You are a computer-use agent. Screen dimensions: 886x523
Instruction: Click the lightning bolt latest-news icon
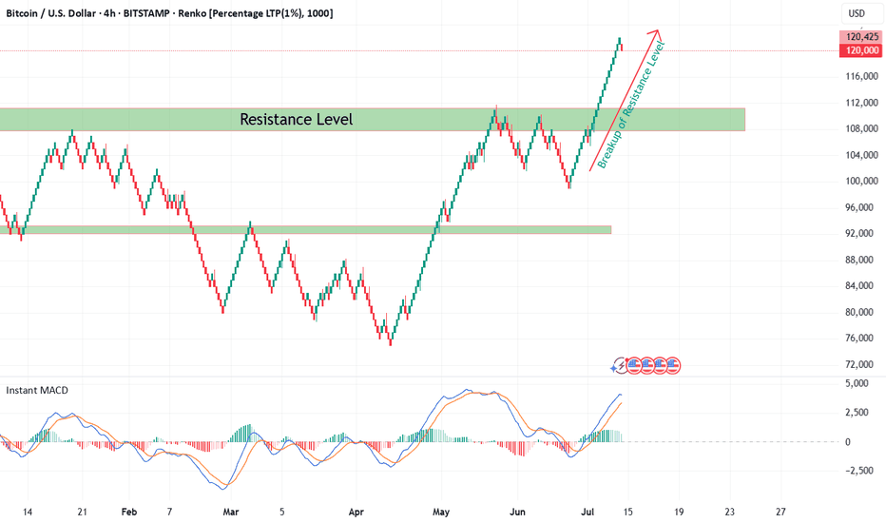click(621, 366)
